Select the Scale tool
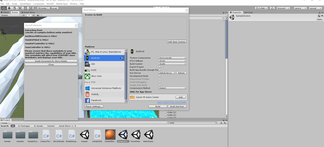 [20, 8]
